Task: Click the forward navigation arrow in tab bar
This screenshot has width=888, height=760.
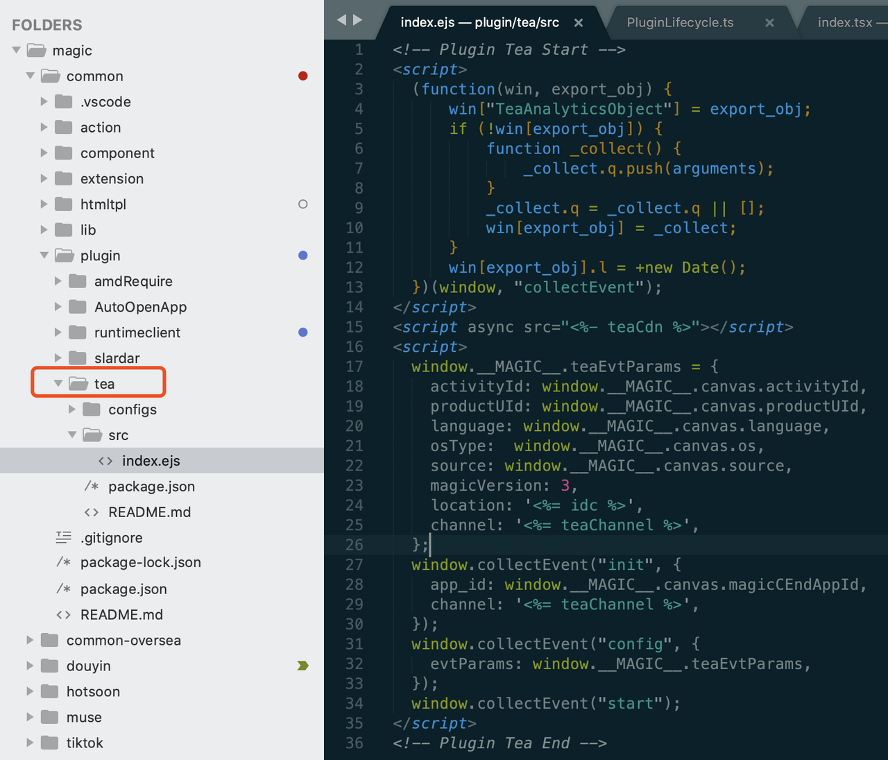Action: pos(358,20)
